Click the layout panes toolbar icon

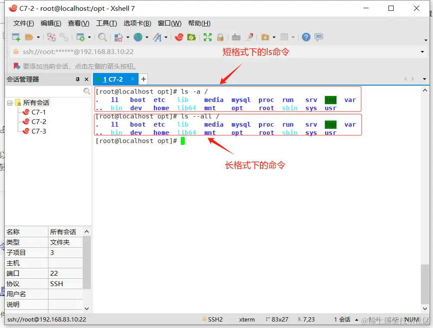click(284, 37)
